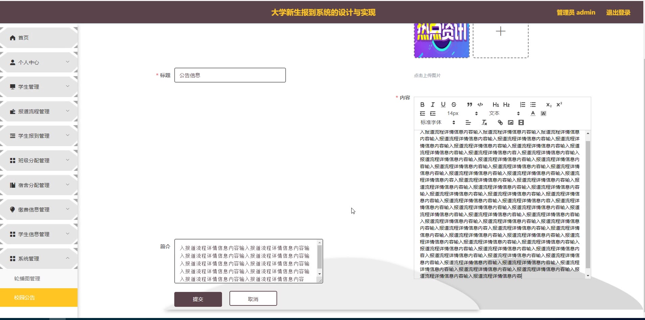Click the chevron next to 班级分配管理

tap(68, 160)
